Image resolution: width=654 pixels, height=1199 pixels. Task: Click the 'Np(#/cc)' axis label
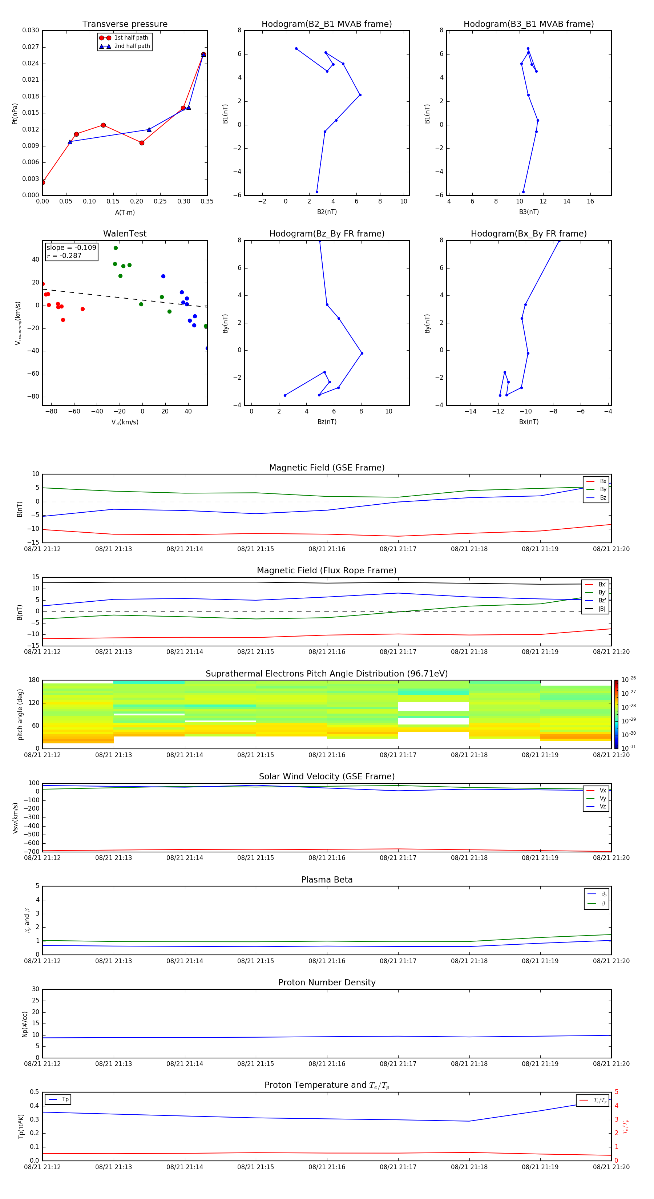pos(25,1024)
